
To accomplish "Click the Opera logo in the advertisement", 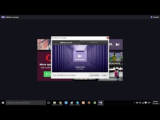I will pos(48,58).
